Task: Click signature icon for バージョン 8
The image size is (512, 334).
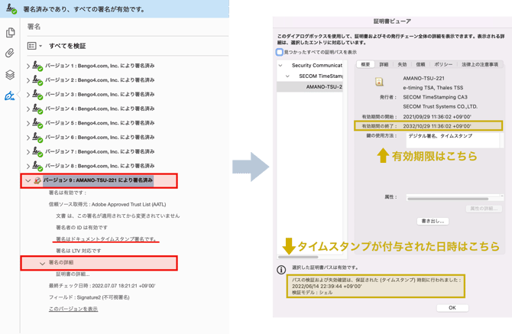Action: pos(37,167)
